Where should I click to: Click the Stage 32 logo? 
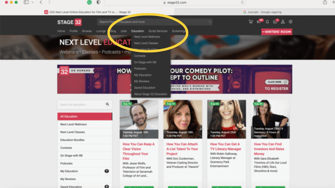(70, 22)
